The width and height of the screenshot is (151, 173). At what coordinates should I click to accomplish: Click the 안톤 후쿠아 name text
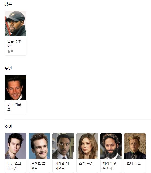pyautogui.click(x=14, y=43)
